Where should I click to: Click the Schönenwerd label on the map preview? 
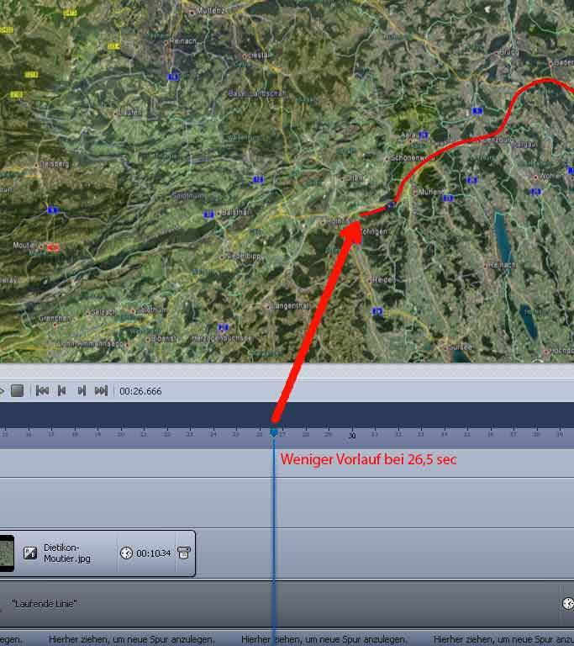(x=413, y=158)
